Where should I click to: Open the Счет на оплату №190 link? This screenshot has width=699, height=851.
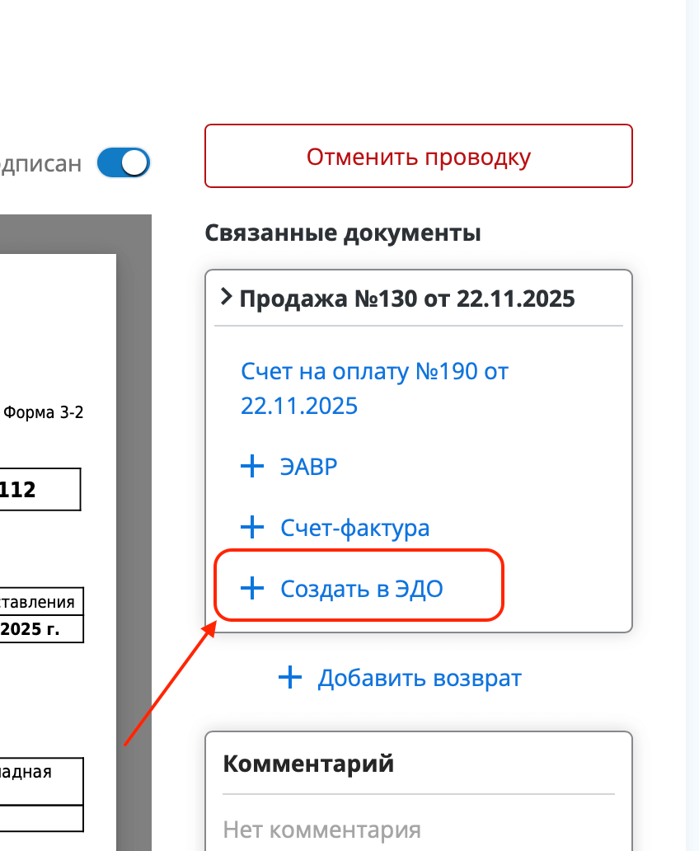374,388
